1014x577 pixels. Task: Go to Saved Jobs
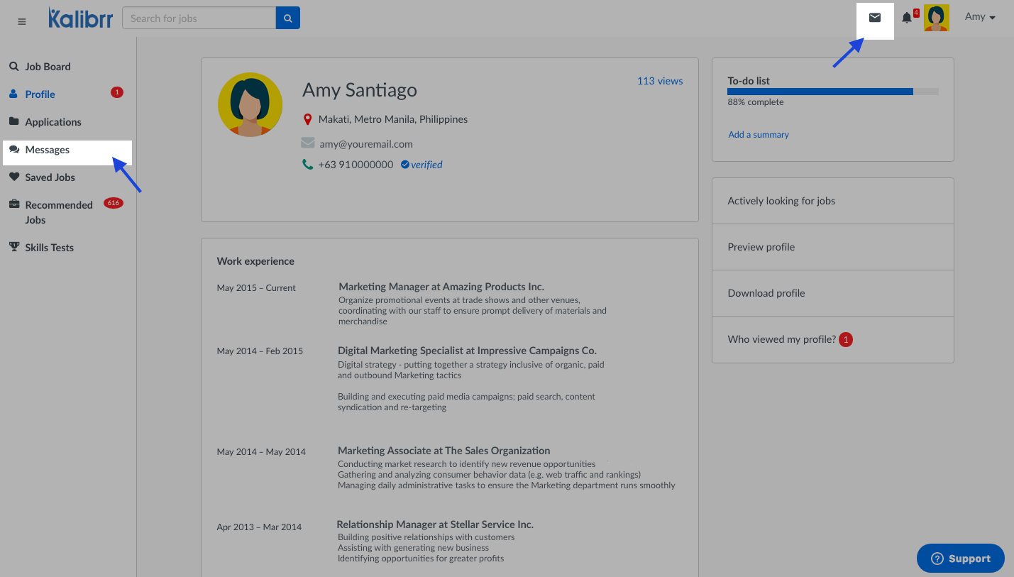click(50, 177)
